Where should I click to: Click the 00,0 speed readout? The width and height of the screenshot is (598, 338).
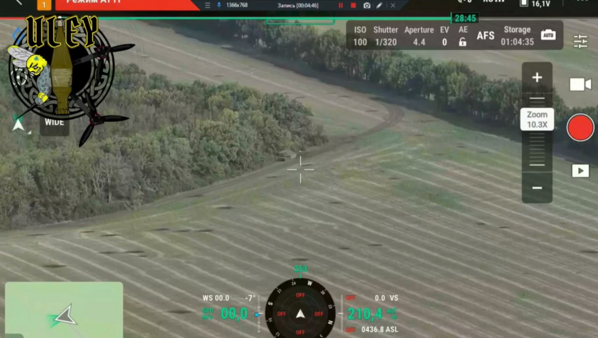[x=234, y=314]
